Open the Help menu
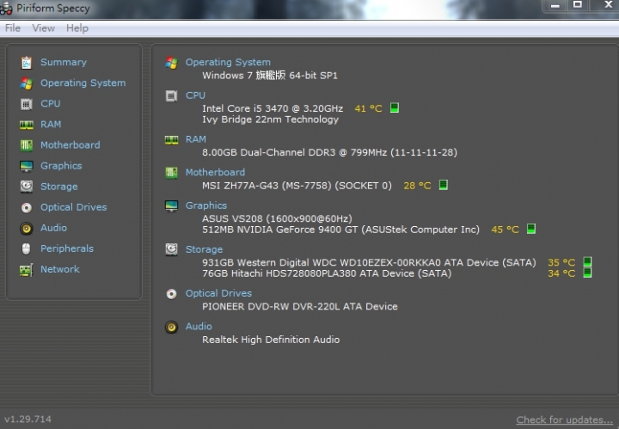This screenshot has width=619, height=429. tap(77, 28)
